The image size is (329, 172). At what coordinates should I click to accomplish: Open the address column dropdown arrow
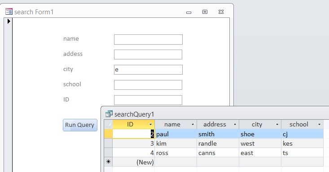[x=235, y=124]
